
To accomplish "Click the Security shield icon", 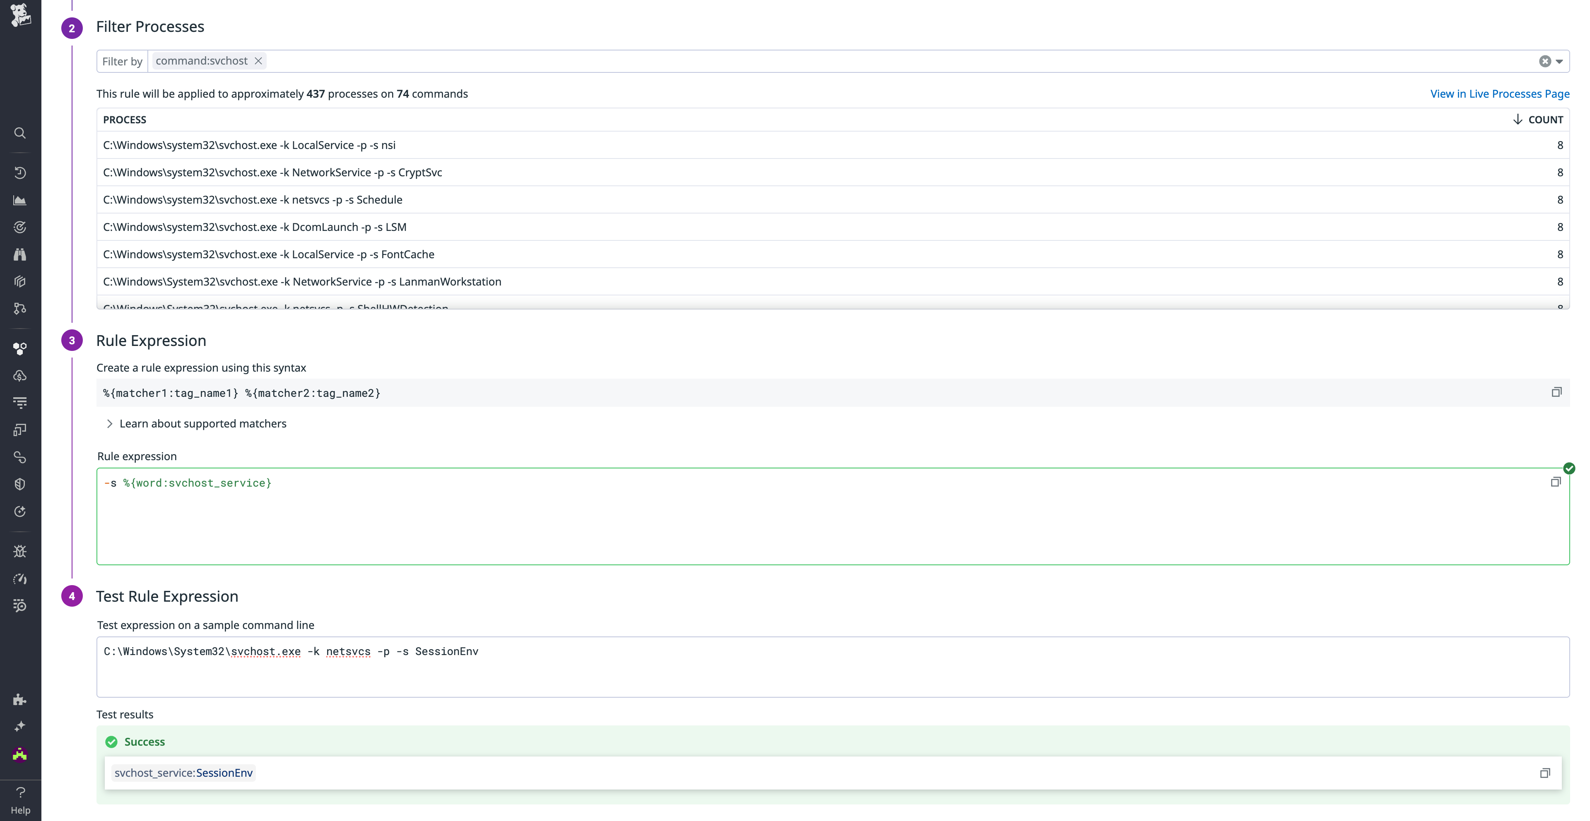I will pyautogui.click(x=20, y=484).
